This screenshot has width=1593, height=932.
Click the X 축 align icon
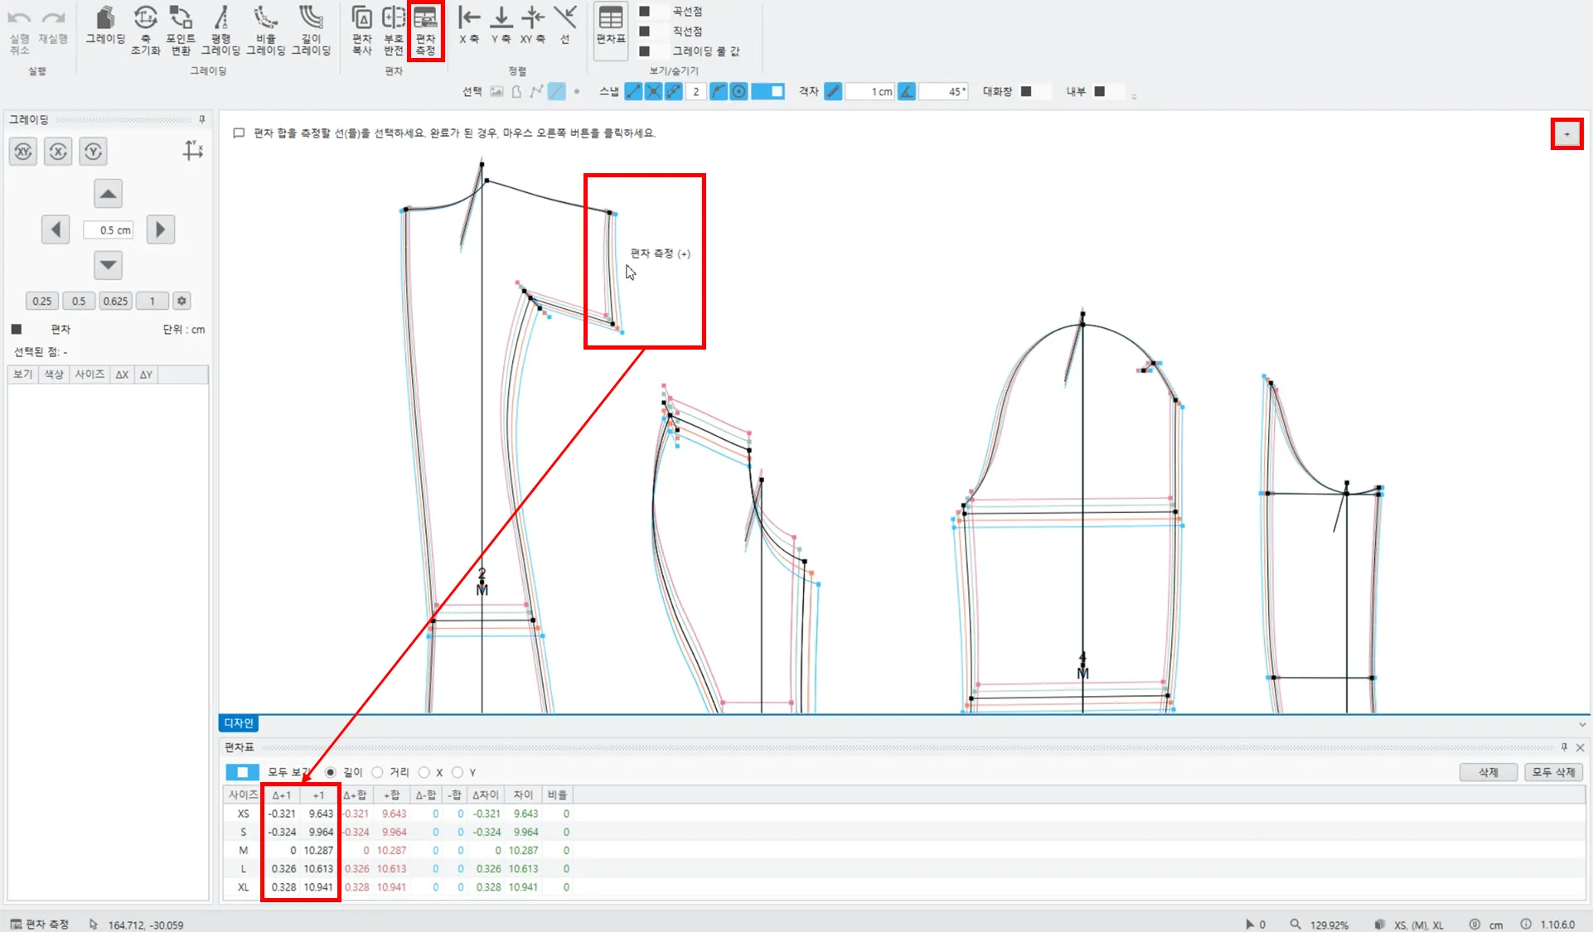click(x=468, y=25)
